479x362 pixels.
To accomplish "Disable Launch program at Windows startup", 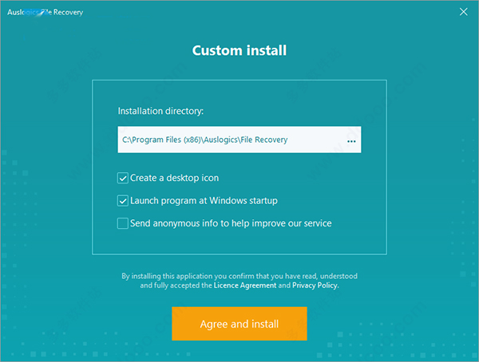I will point(123,201).
